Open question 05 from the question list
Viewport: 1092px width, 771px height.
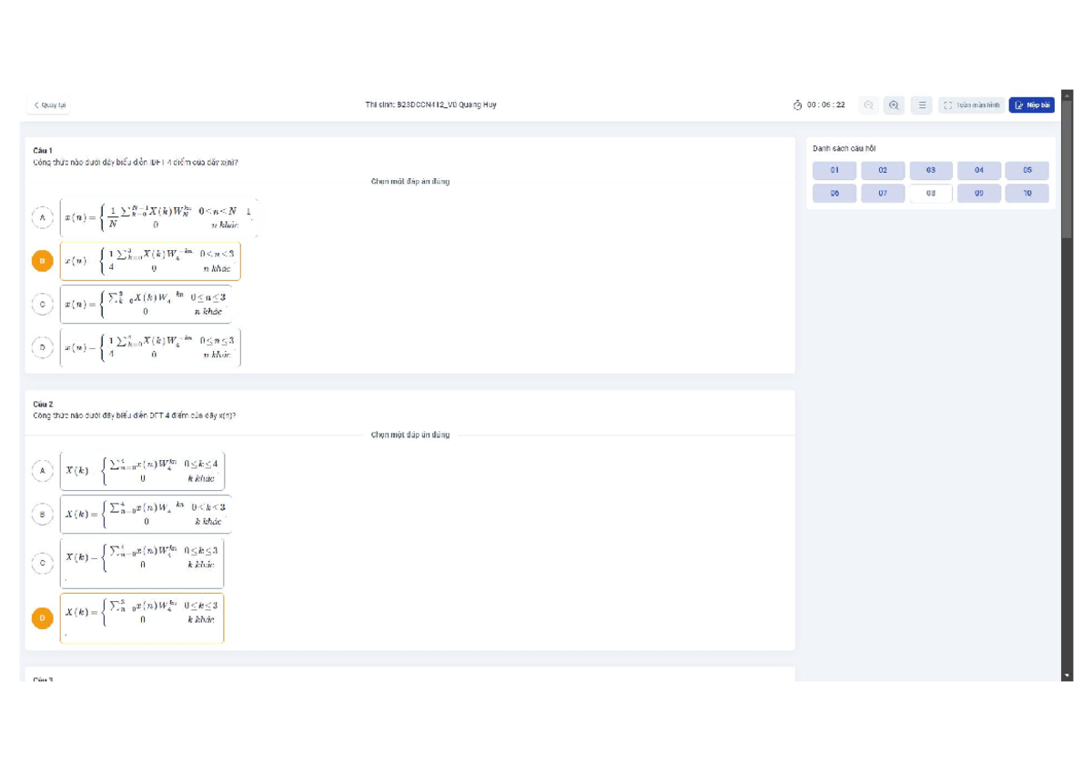click(x=1027, y=170)
